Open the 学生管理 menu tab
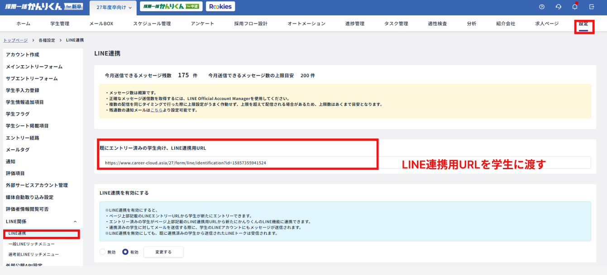The image size is (607, 275). point(60,24)
